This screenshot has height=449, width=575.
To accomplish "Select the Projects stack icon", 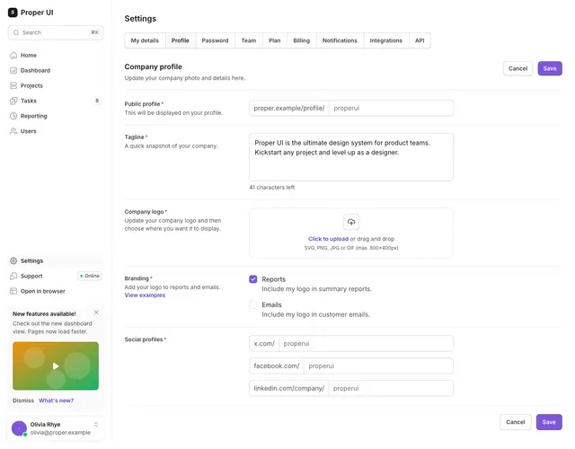I will 13,85.
